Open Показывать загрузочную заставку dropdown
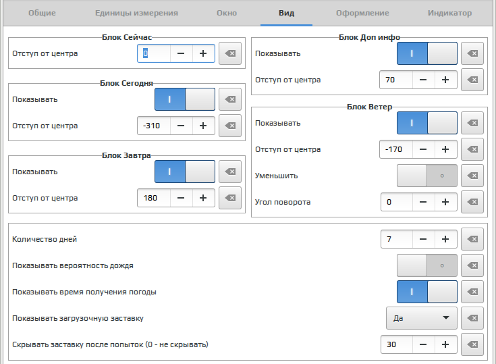This screenshot has width=496, height=364. click(421, 318)
